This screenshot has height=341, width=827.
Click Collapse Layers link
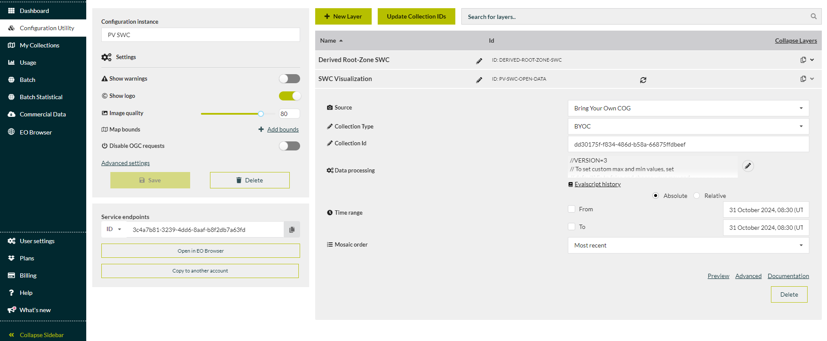pos(796,41)
